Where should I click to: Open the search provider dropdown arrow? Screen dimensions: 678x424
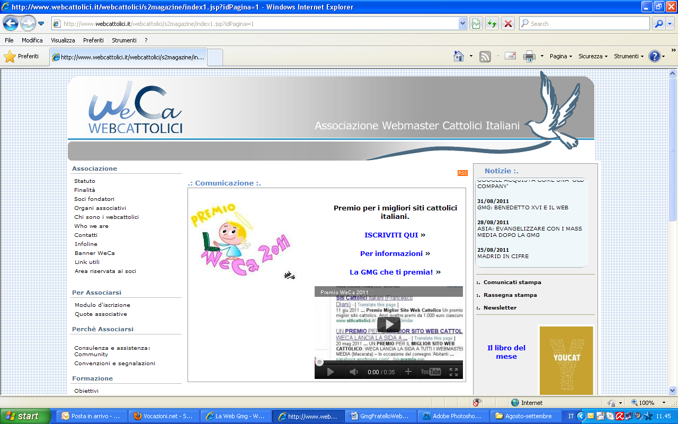tap(670, 24)
